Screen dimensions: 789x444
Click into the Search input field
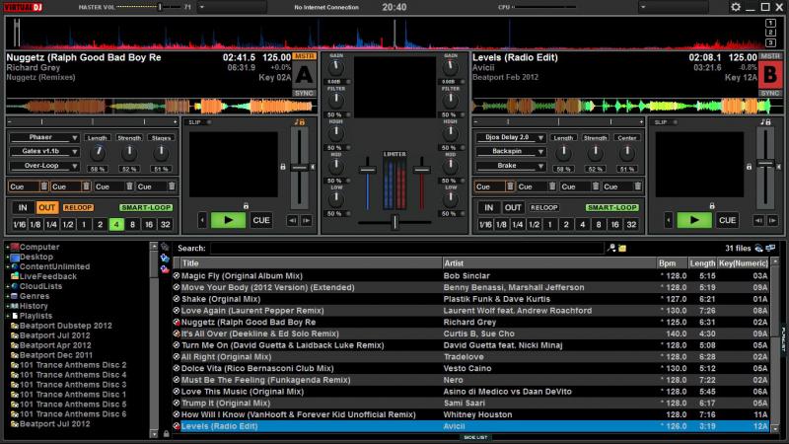tap(406, 249)
